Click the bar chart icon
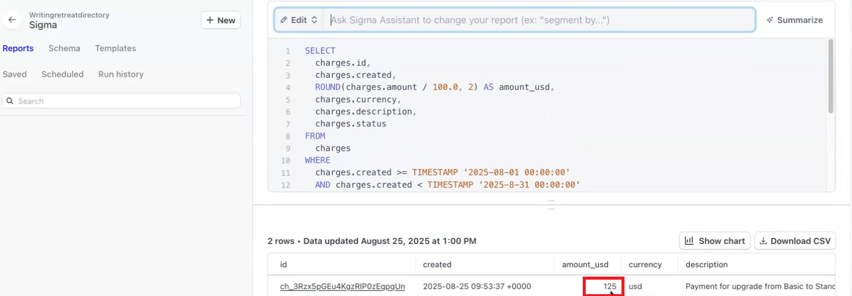The image size is (852, 296). (x=689, y=241)
